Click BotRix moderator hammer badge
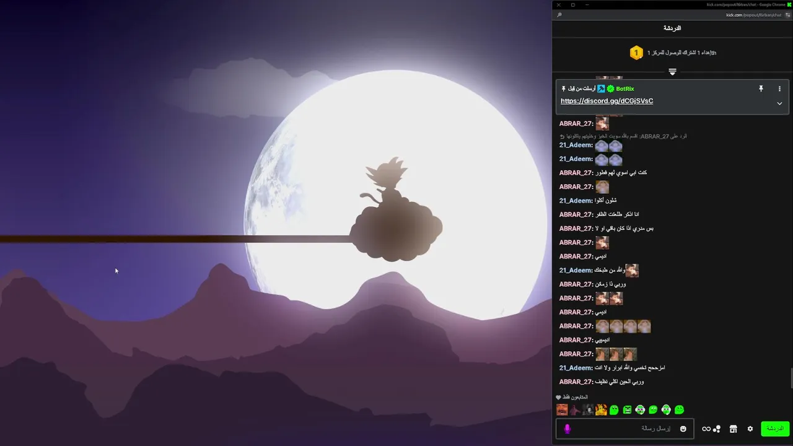The height and width of the screenshot is (446, 793). click(x=601, y=89)
